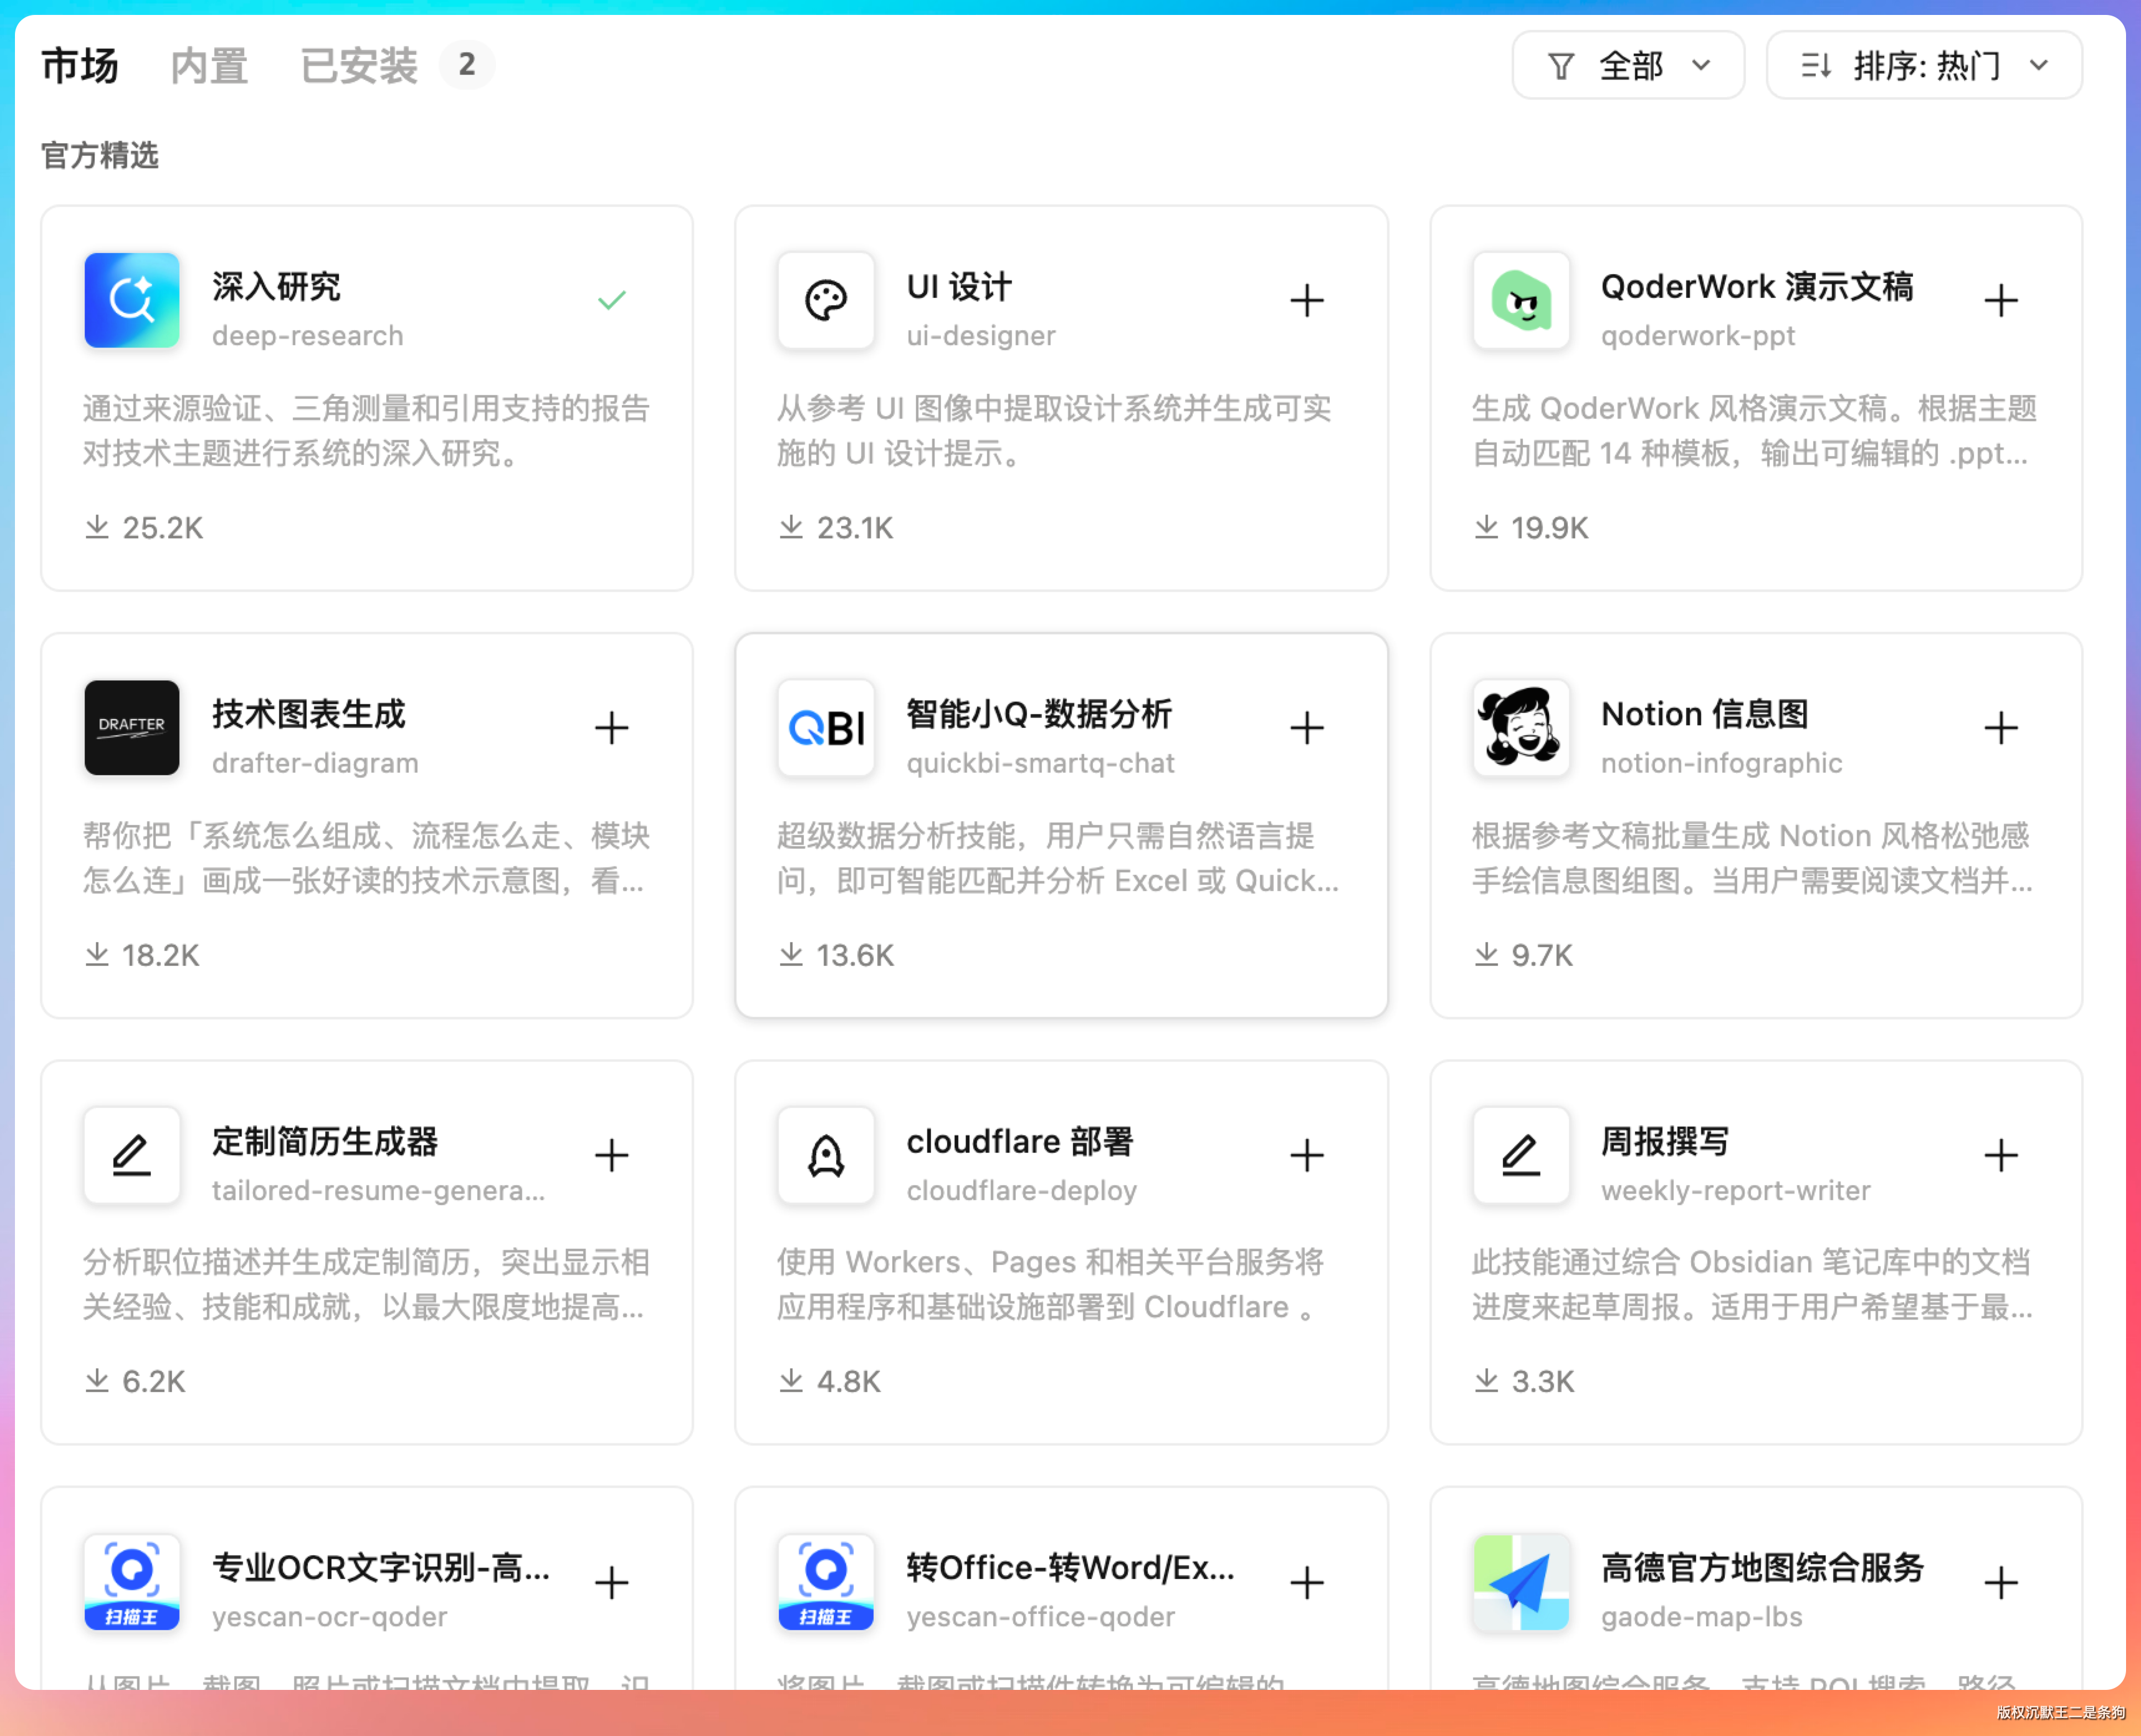Click the QoderWork 演示文稿 title
Viewport: 2141px width, 1736px height.
(1757, 286)
